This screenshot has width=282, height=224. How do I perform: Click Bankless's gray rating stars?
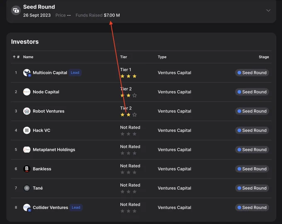pos(129,172)
